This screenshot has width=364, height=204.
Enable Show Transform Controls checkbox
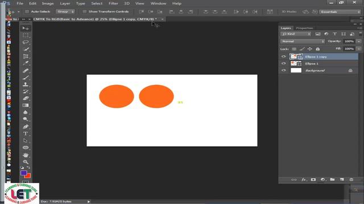click(x=85, y=11)
